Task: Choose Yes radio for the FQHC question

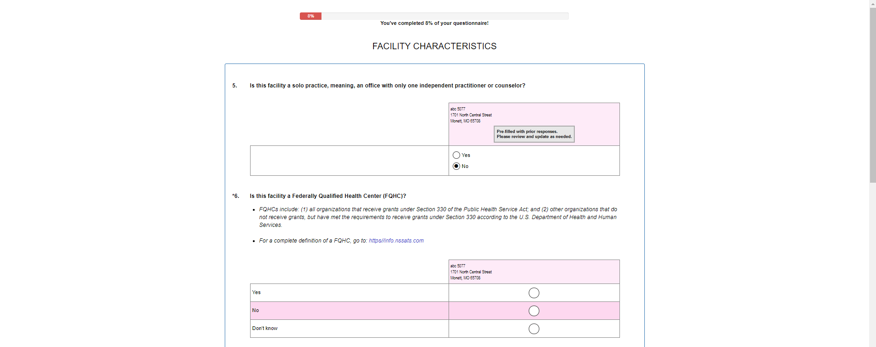Action: point(534,293)
